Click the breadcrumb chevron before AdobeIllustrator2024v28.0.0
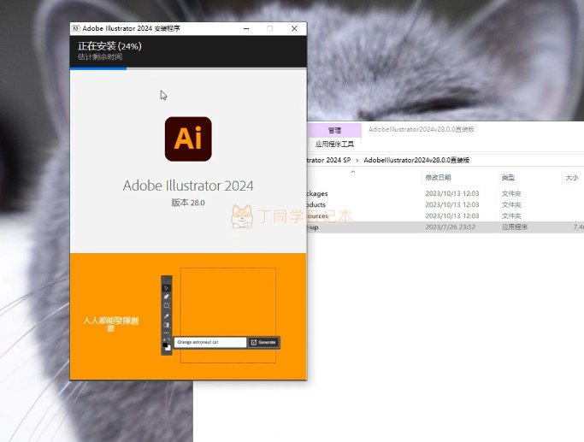Viewport: 584px width, 442px height. (x=357, y=161)
